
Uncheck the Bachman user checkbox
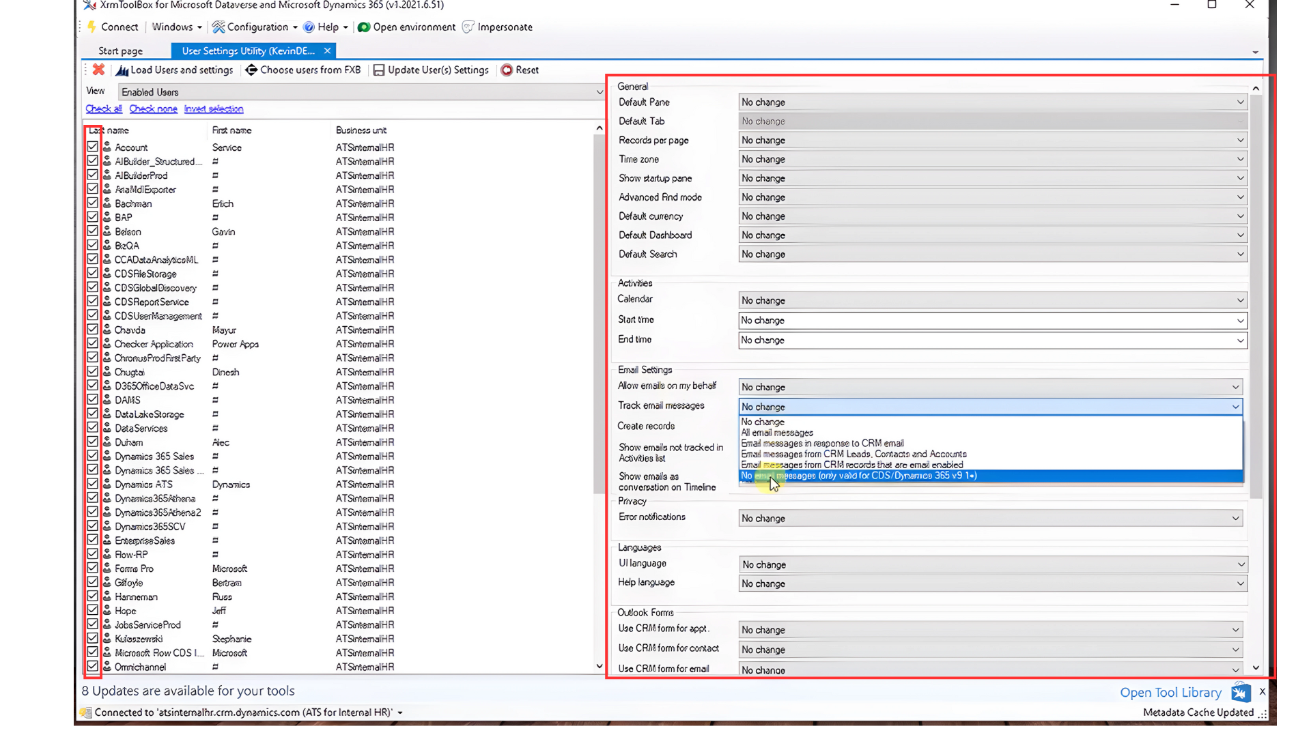tap(92, 203)
